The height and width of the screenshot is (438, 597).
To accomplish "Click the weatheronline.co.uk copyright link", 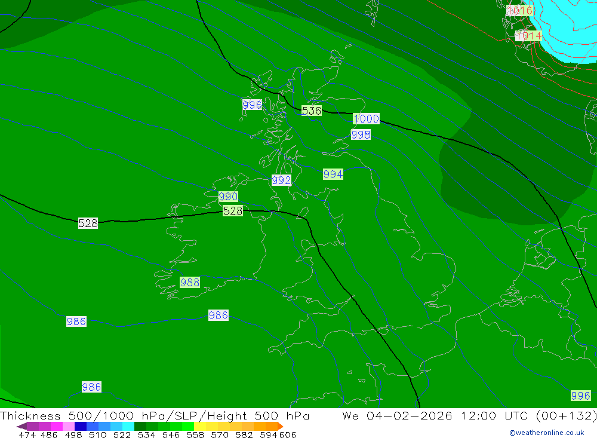I will pyautogui.click(x=547, y=432).
